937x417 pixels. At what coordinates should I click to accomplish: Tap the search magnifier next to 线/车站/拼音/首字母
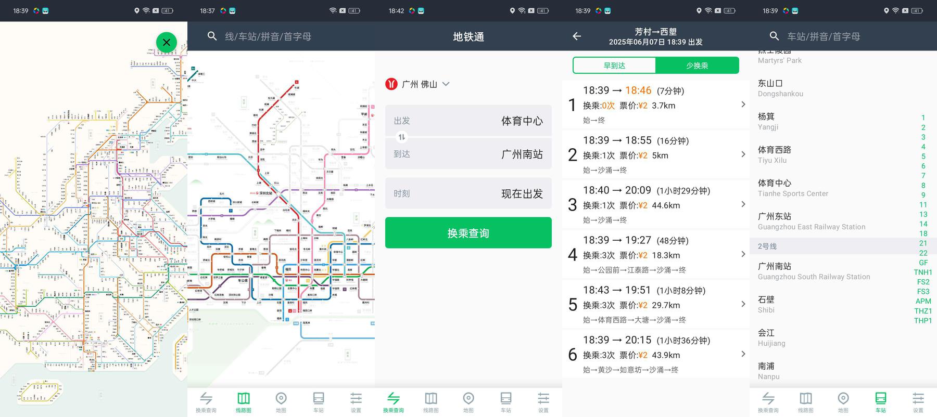coord(212,36)
